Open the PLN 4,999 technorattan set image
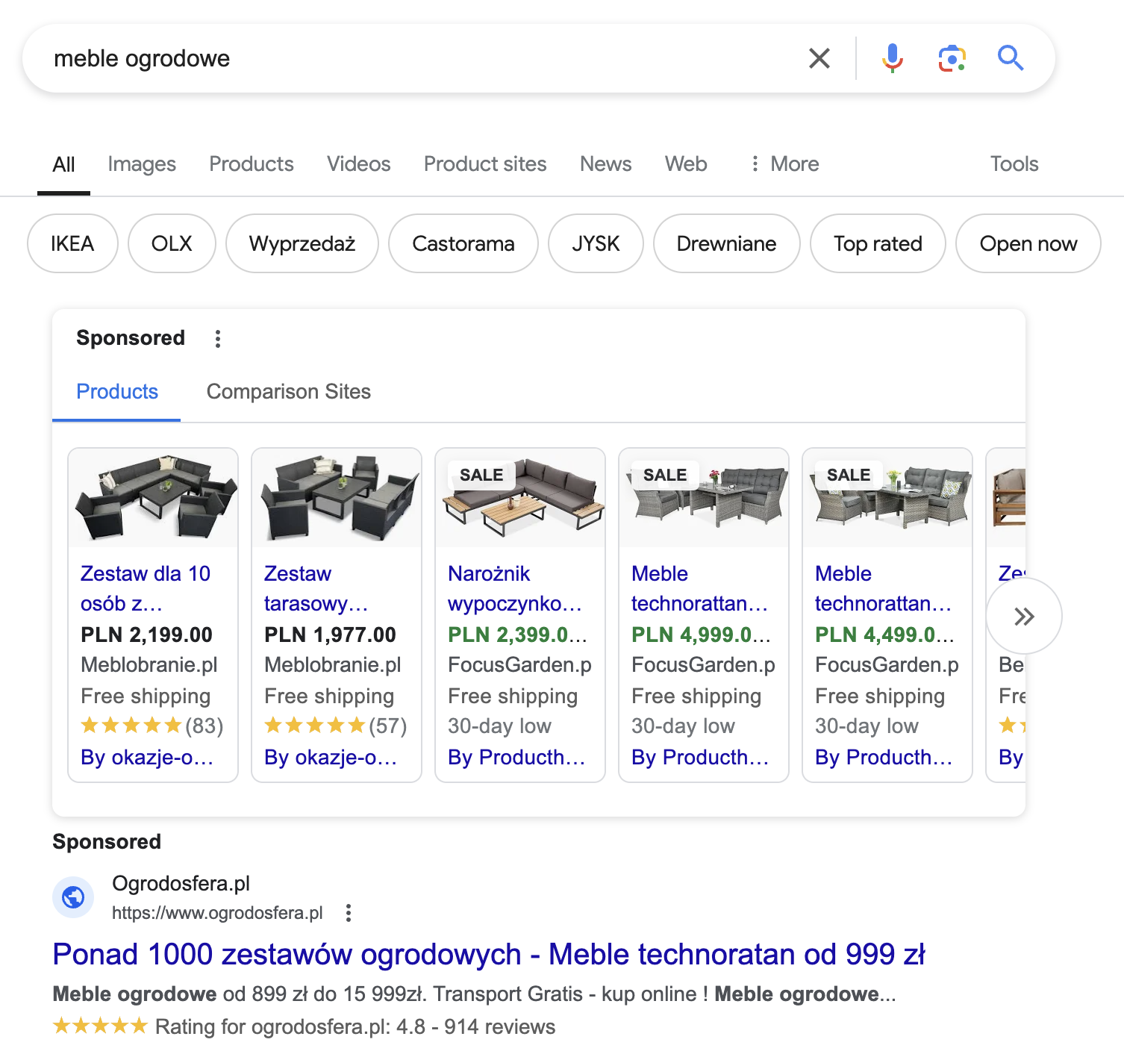This screenshot has height=1057, width=1124. (704, 498)
